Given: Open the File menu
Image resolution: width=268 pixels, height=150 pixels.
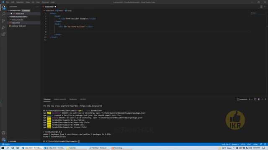Looking at the screenshot, I should [x=8, y=2].
